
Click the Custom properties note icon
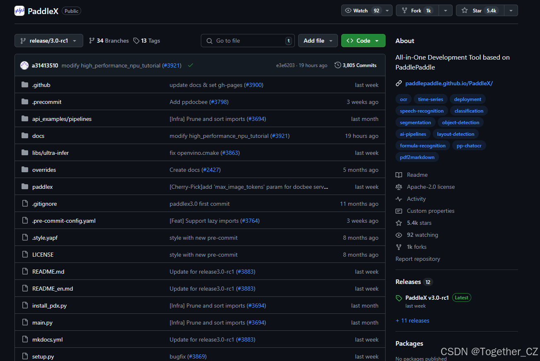(x=399, y=211)
